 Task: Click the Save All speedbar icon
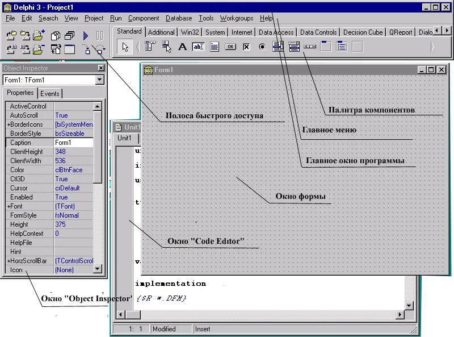(25, 36)
